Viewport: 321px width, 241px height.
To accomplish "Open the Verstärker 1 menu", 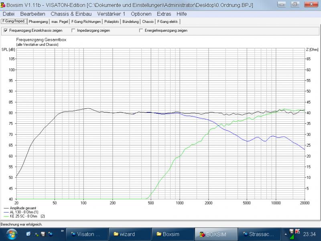I will tap(112, 14).
